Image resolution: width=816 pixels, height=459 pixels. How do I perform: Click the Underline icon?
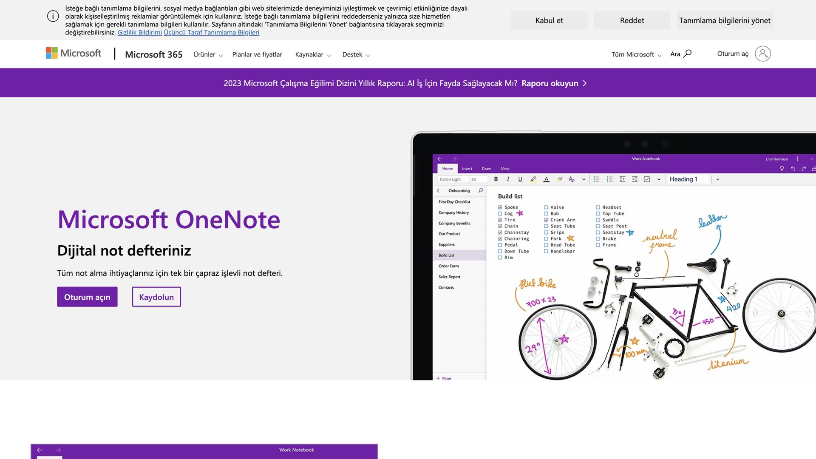tap(520, 179)
